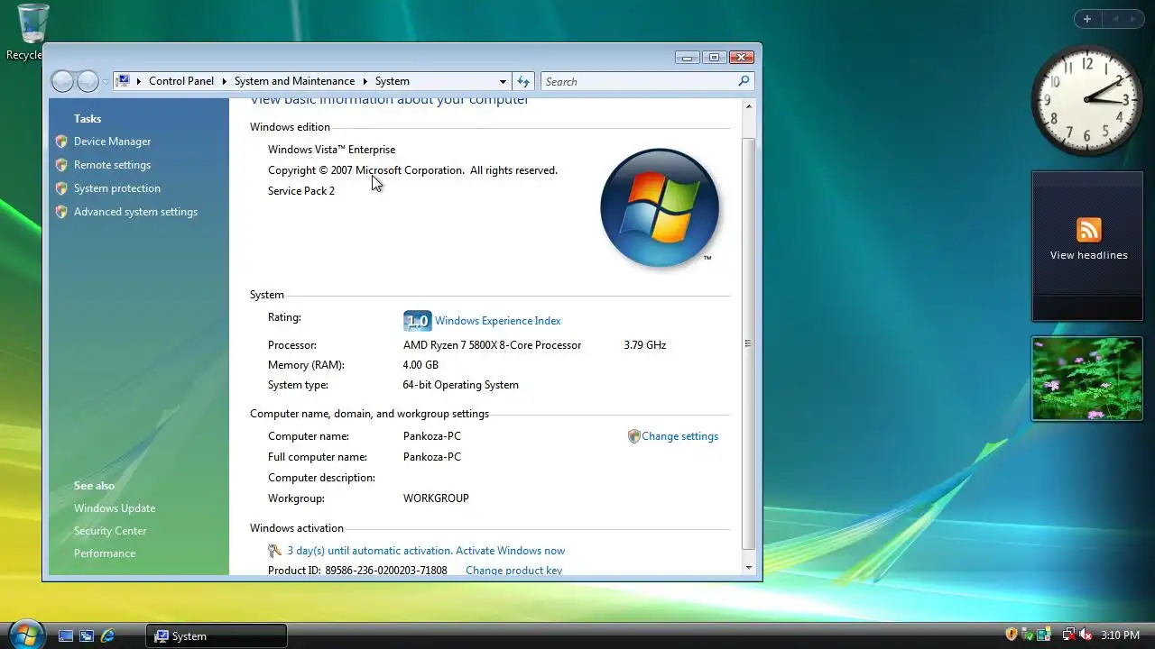Screen dimensions: 1155x649
Task: Click the shield icon beside Advanced system settings
Action: pyautogui.click(x=61, y=212)
